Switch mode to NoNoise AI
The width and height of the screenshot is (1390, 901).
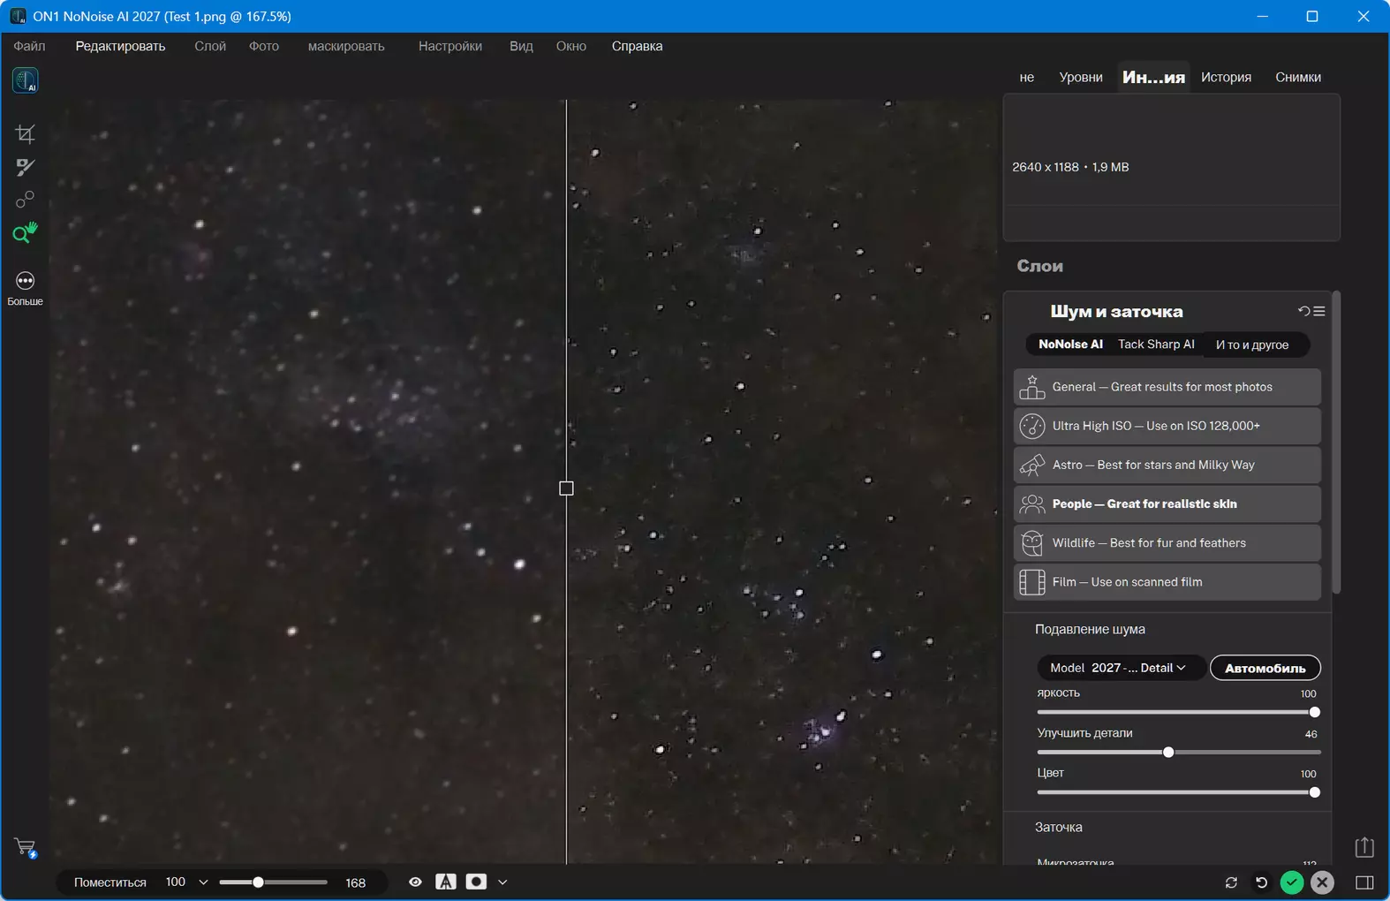tap(1070, 344)
